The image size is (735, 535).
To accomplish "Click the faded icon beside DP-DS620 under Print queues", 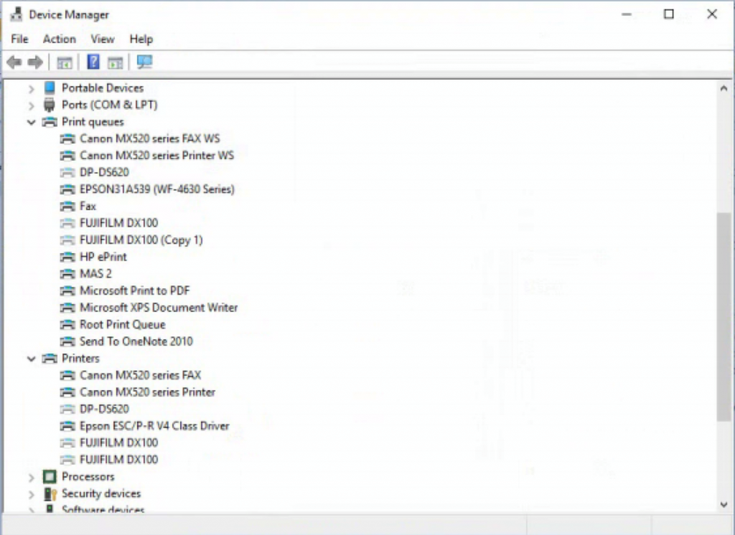I will (67, 172).
